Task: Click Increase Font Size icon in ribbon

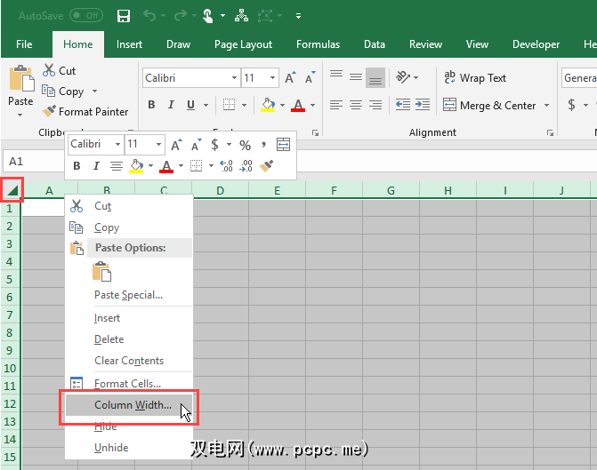Action: [290, 78]
